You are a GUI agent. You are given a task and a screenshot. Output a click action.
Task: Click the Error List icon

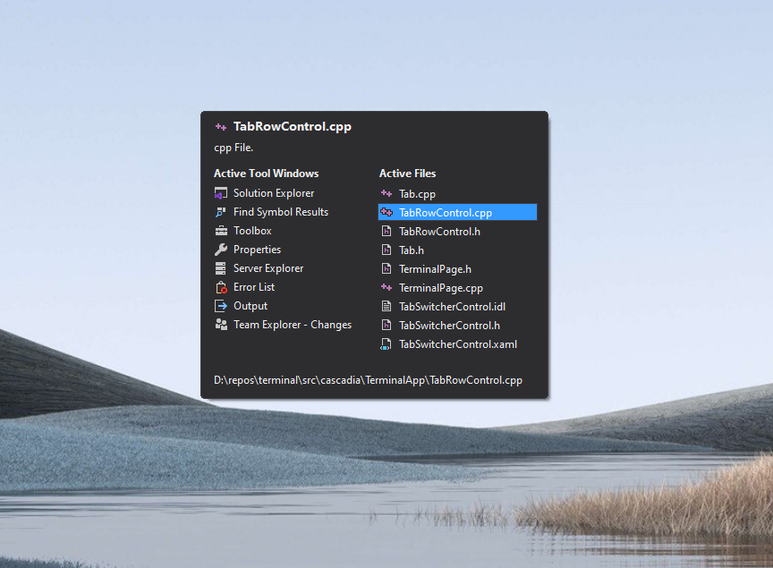(x=221, y=287)
